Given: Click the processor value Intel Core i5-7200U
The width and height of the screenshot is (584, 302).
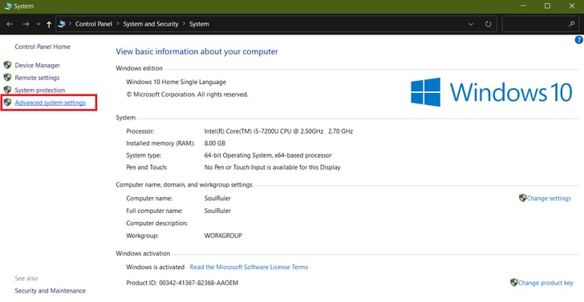Looking at the screenshot, I should tap(278, 131).
